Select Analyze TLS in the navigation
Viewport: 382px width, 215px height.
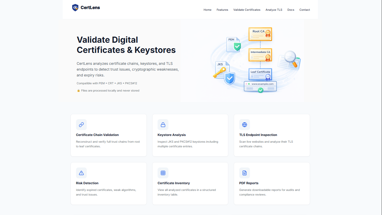[274, 10]
